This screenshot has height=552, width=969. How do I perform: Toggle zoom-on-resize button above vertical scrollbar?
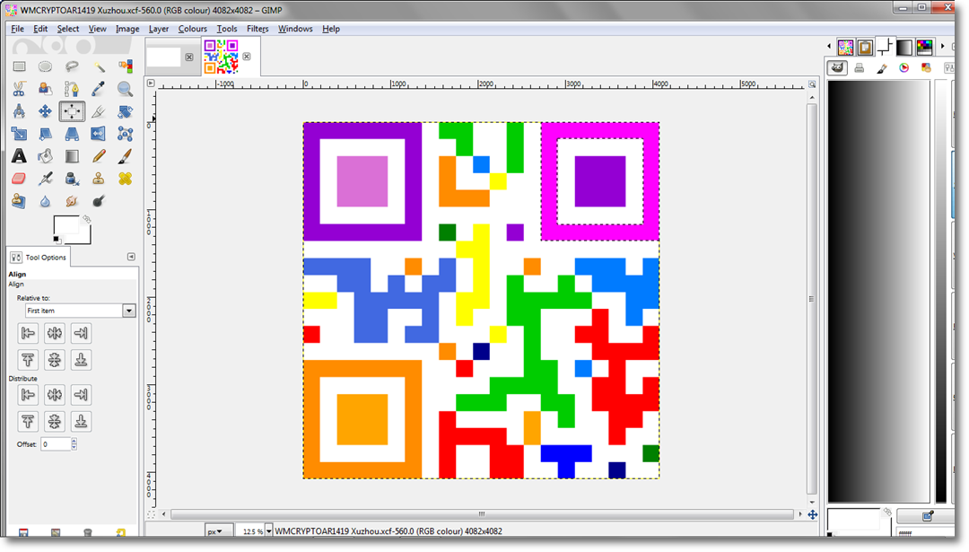click(x=812, y=84)
